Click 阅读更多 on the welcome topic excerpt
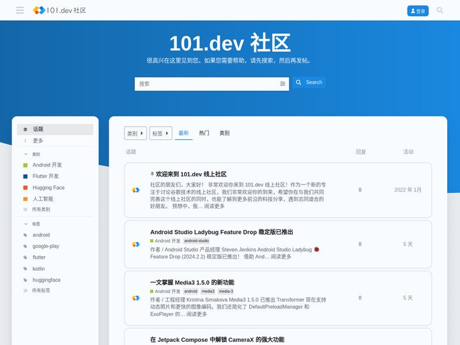Screen dimensions: 460x345 214,206
